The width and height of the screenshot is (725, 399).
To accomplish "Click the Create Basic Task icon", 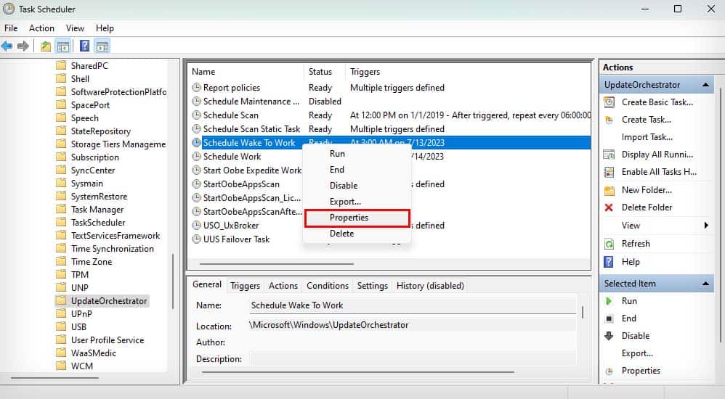I will tap(609, 102).
